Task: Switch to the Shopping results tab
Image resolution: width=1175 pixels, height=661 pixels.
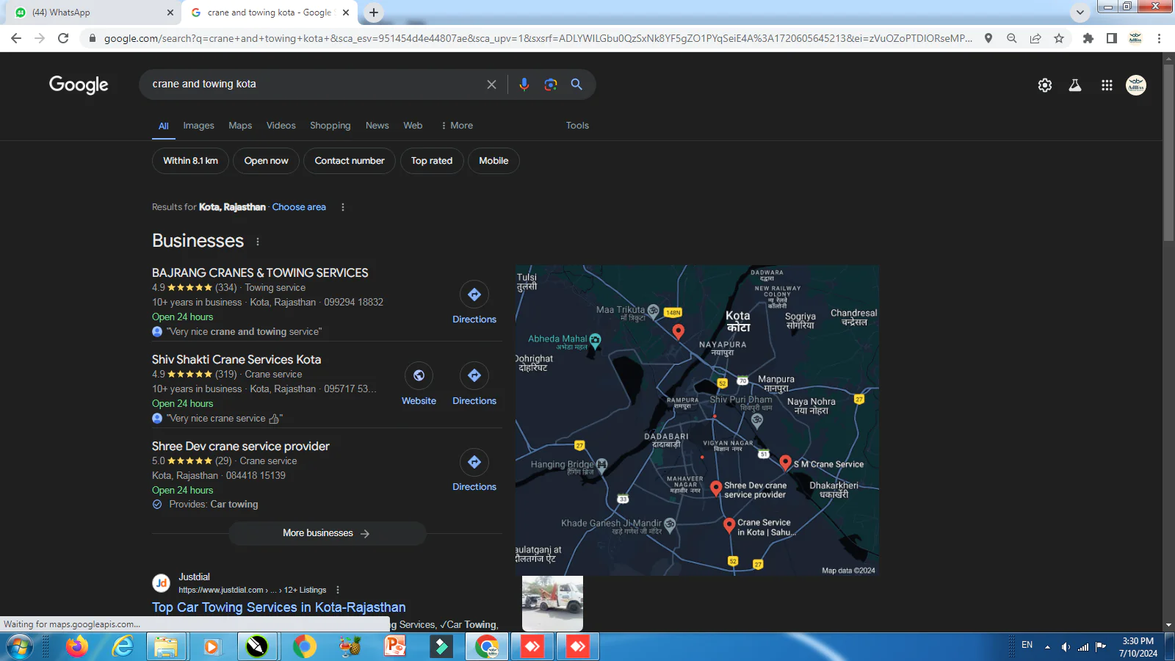Action: pos(330,126)
